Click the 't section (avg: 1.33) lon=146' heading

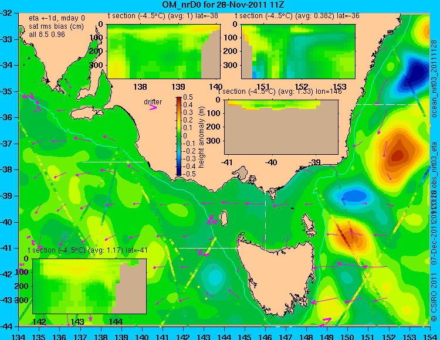(280, 91)
